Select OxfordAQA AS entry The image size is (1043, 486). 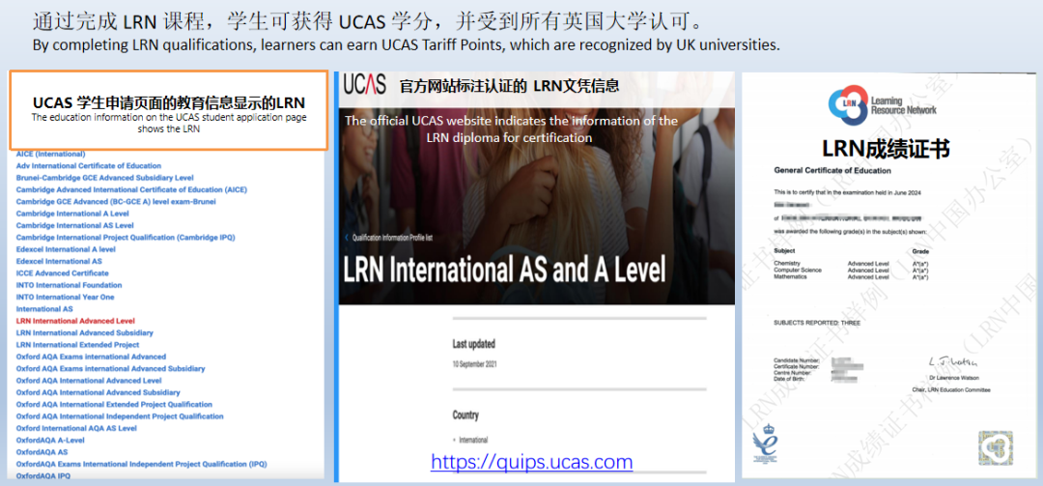coord(42,452)
